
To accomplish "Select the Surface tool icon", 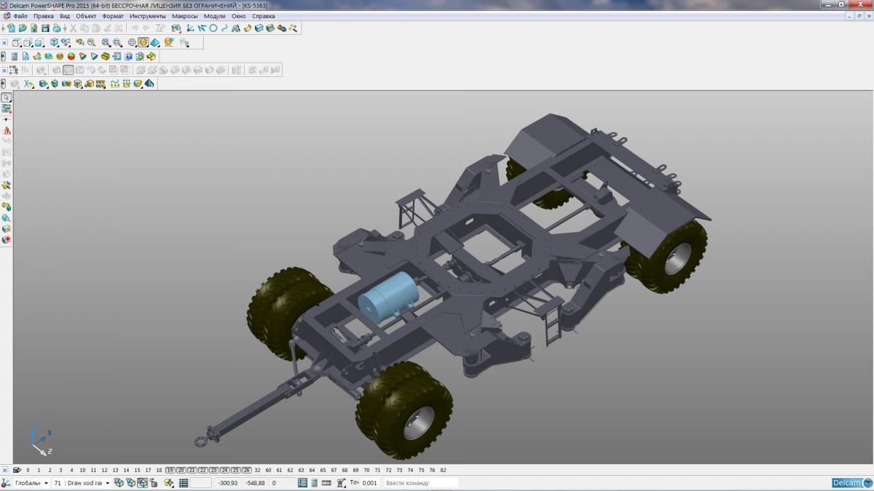I will [248, 28].
